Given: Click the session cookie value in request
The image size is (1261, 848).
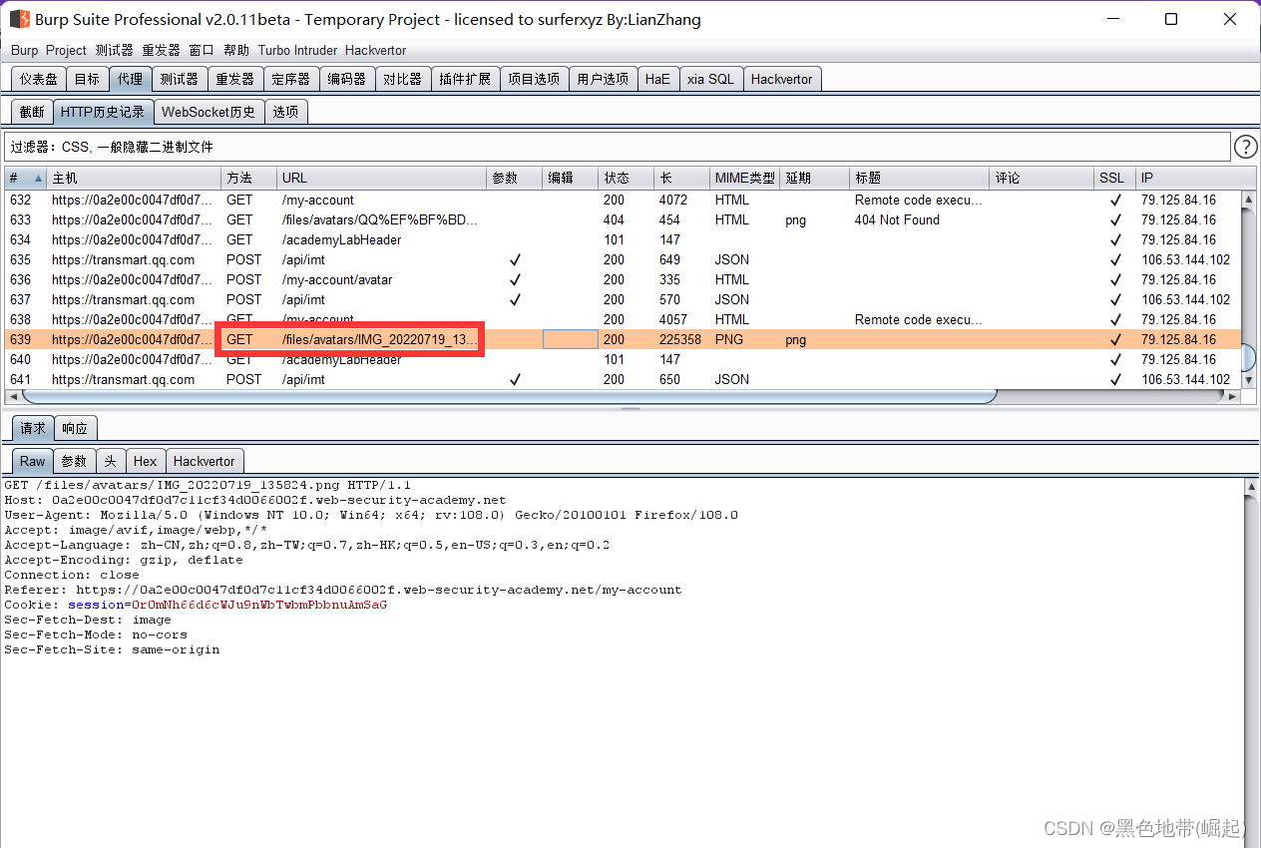Looking at the screenshot, I should 259,605.
